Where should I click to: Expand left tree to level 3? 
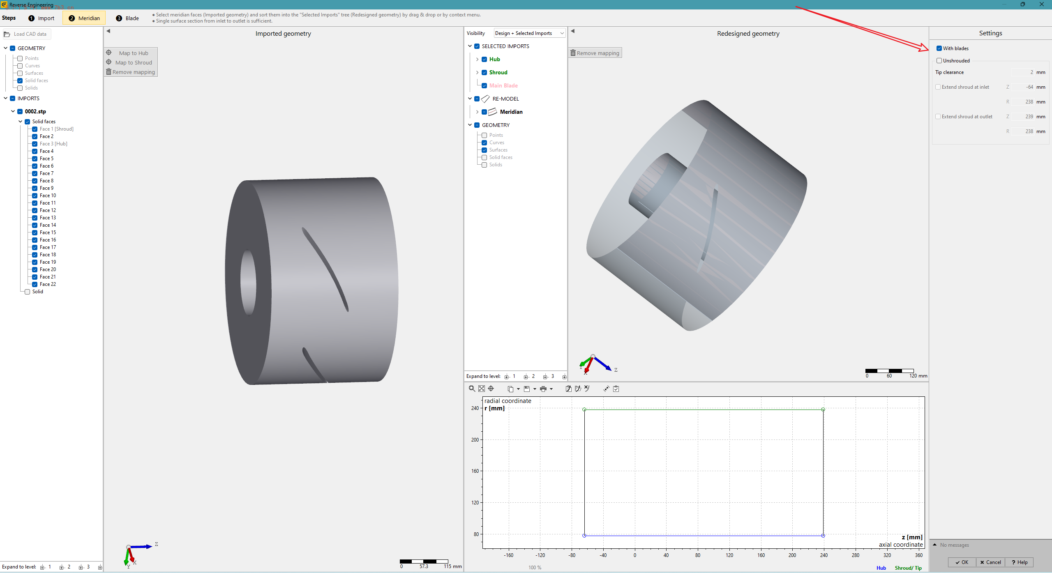(x=84, y=567)
